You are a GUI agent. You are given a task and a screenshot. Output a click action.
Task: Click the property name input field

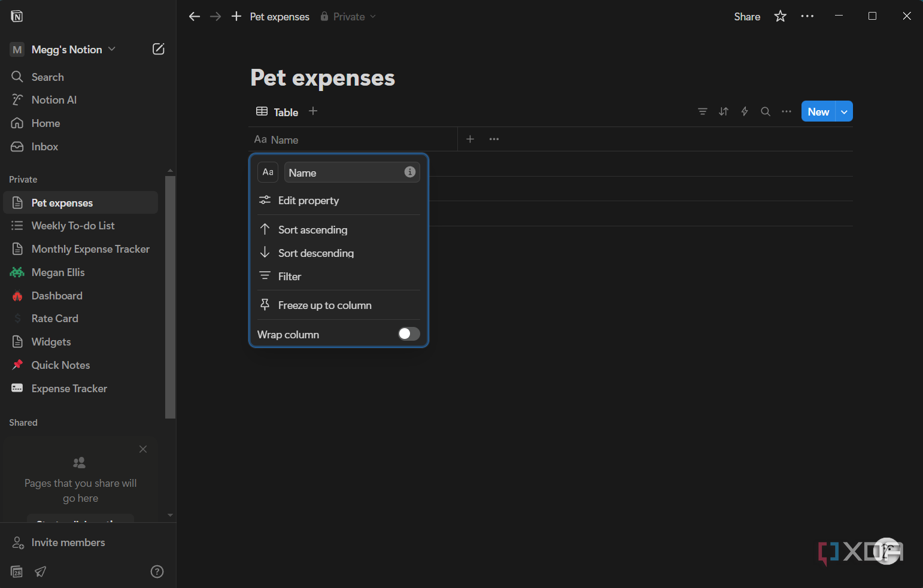click(x=352, y=172)
